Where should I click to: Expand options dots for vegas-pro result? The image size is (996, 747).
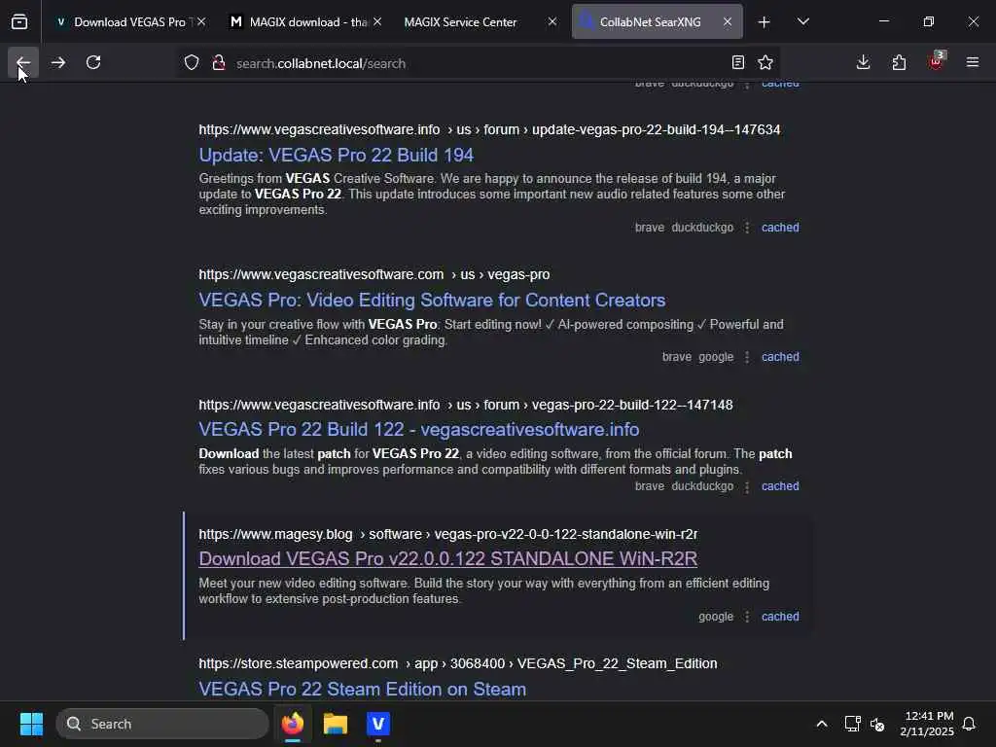747,357
